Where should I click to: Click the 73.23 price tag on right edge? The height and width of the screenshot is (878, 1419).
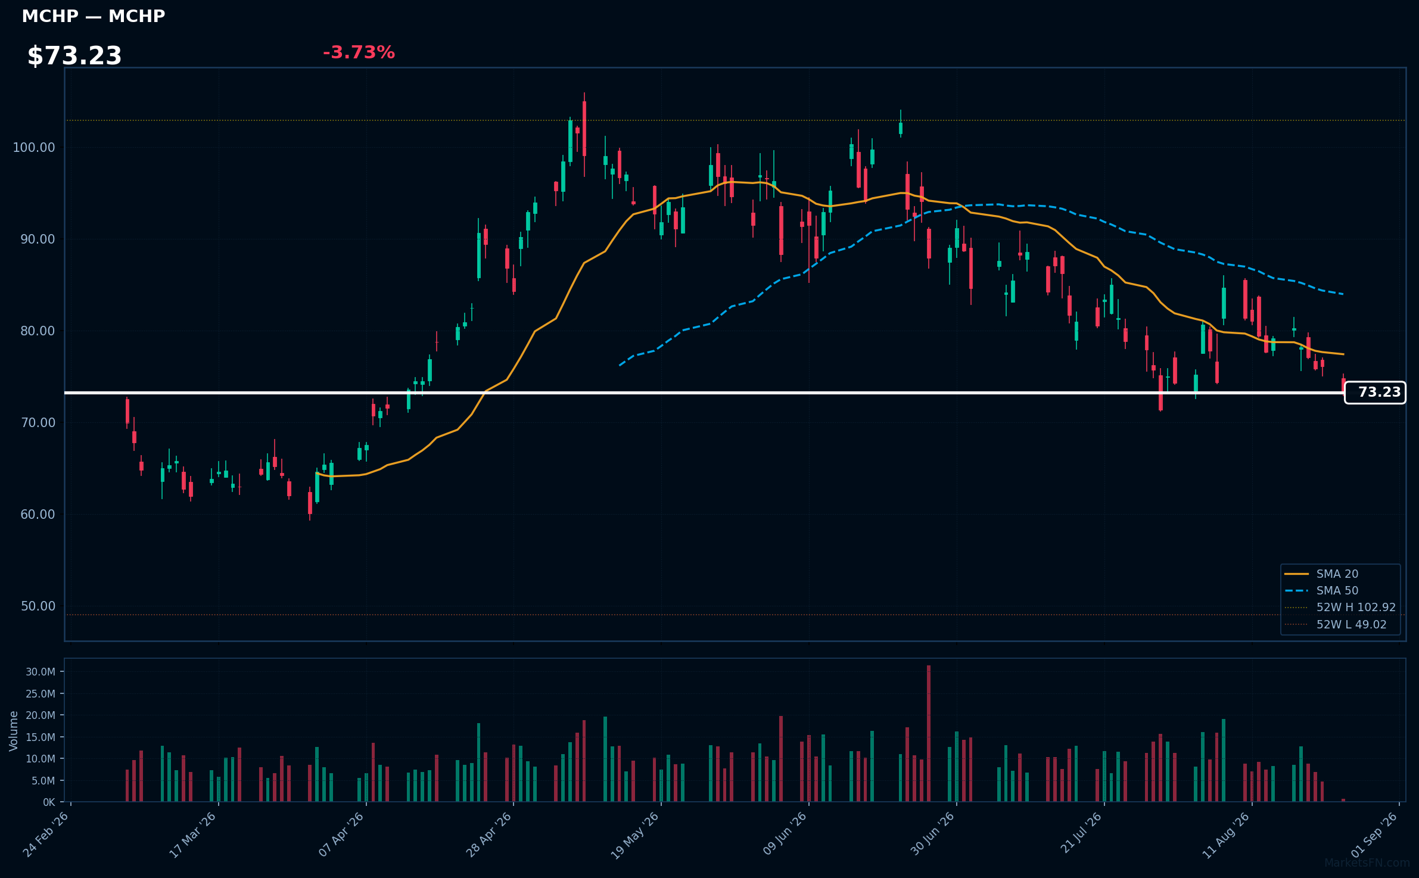(1375, 393)
